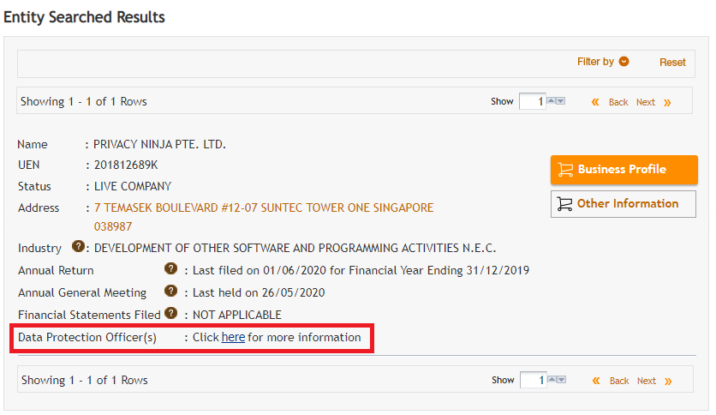Click the Financial Statements Filed help icon
Image resolution: width=716 pixels, height=415 pixels.
(170, 313)
